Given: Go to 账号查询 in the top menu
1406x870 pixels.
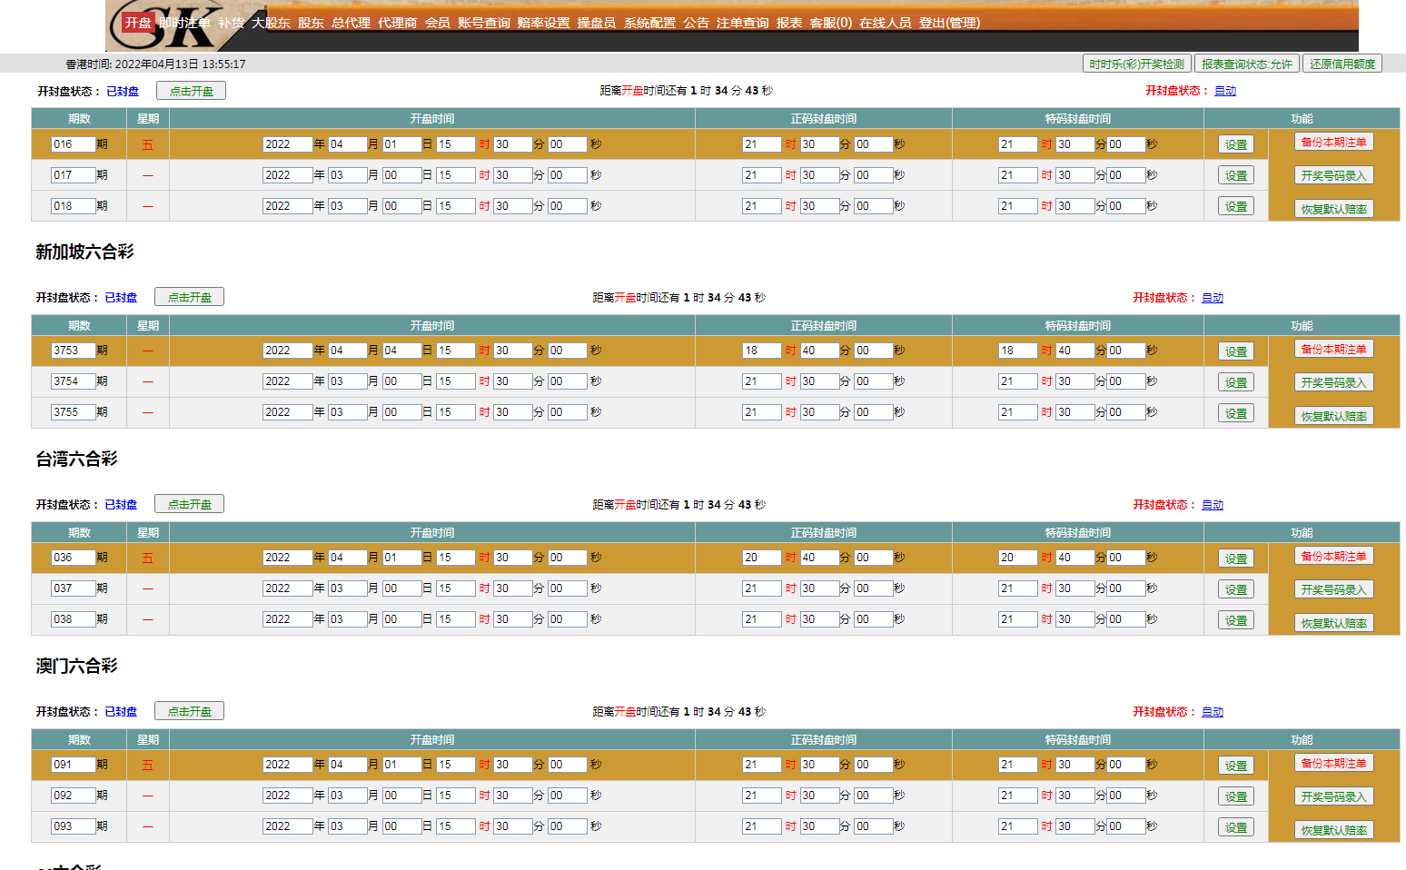Looking at the screenshot, I should 484,23.
